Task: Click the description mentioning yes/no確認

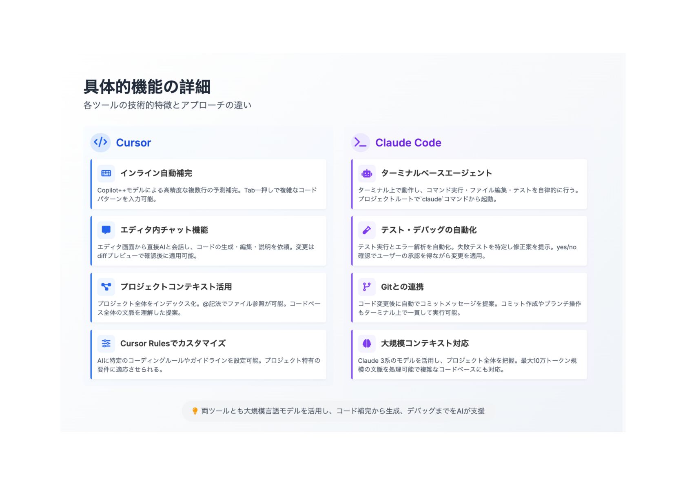Action: 468,251
